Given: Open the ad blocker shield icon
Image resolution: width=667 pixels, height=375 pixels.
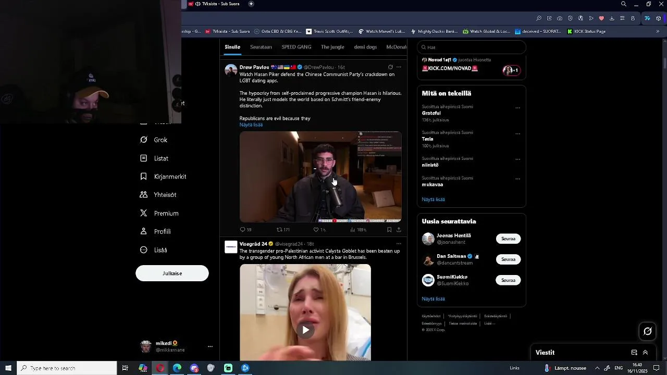Looking at the screenshot, I should [x=570, y=18].
